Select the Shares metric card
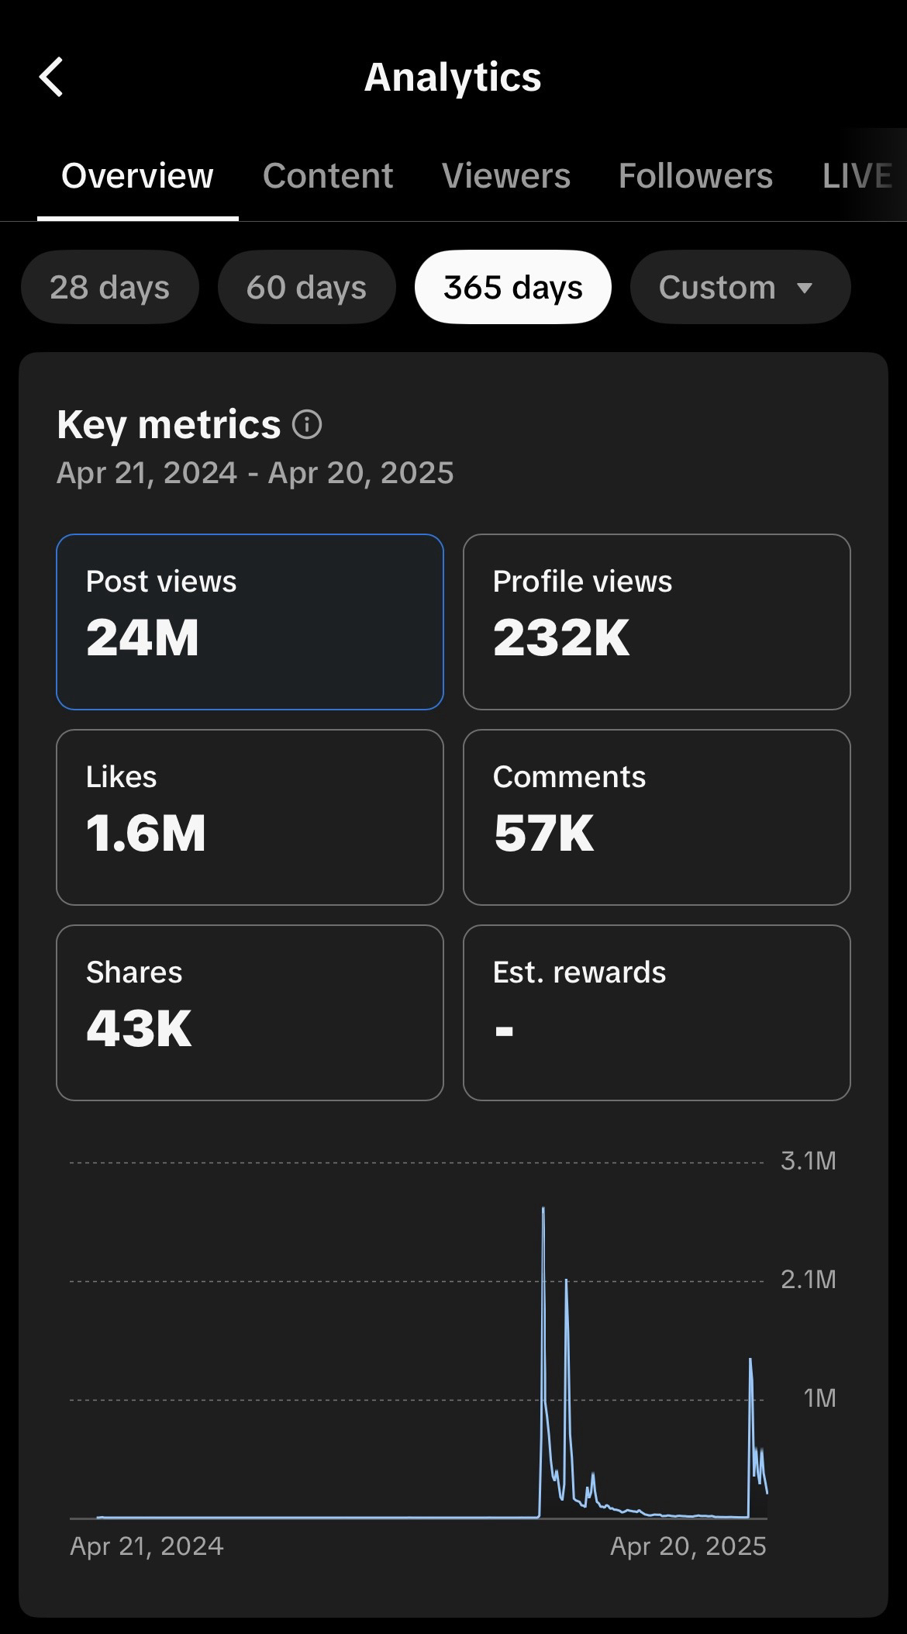 [x=250, y=1012]
